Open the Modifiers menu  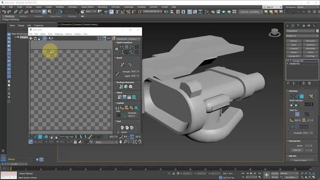click(60, 7)
